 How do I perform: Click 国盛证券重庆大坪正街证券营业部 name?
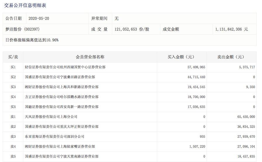pyautogui.click(x=62, y=127)
